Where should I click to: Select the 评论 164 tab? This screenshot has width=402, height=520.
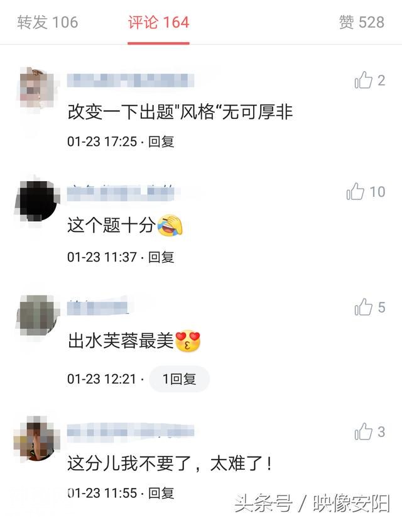coord(158,22)
